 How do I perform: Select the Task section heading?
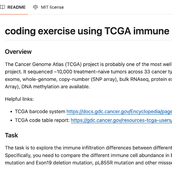coord(11,135)
